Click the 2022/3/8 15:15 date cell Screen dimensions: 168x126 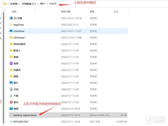(x=70, y=25)
